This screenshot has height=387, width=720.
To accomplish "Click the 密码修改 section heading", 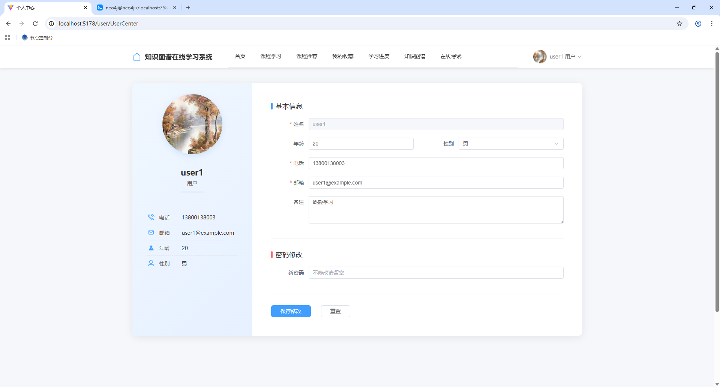I will 289,255.
